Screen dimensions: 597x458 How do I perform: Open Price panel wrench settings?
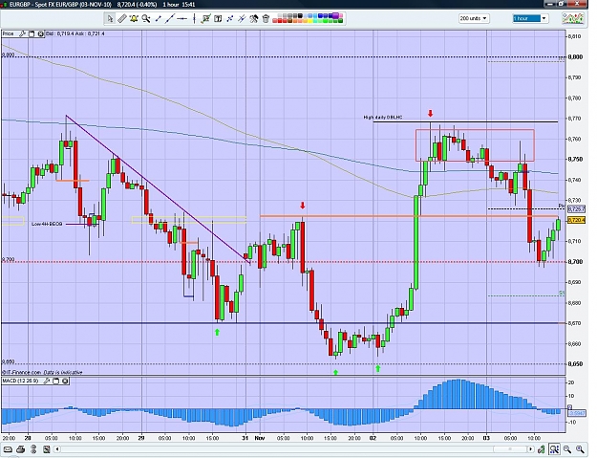coord(23,33)
